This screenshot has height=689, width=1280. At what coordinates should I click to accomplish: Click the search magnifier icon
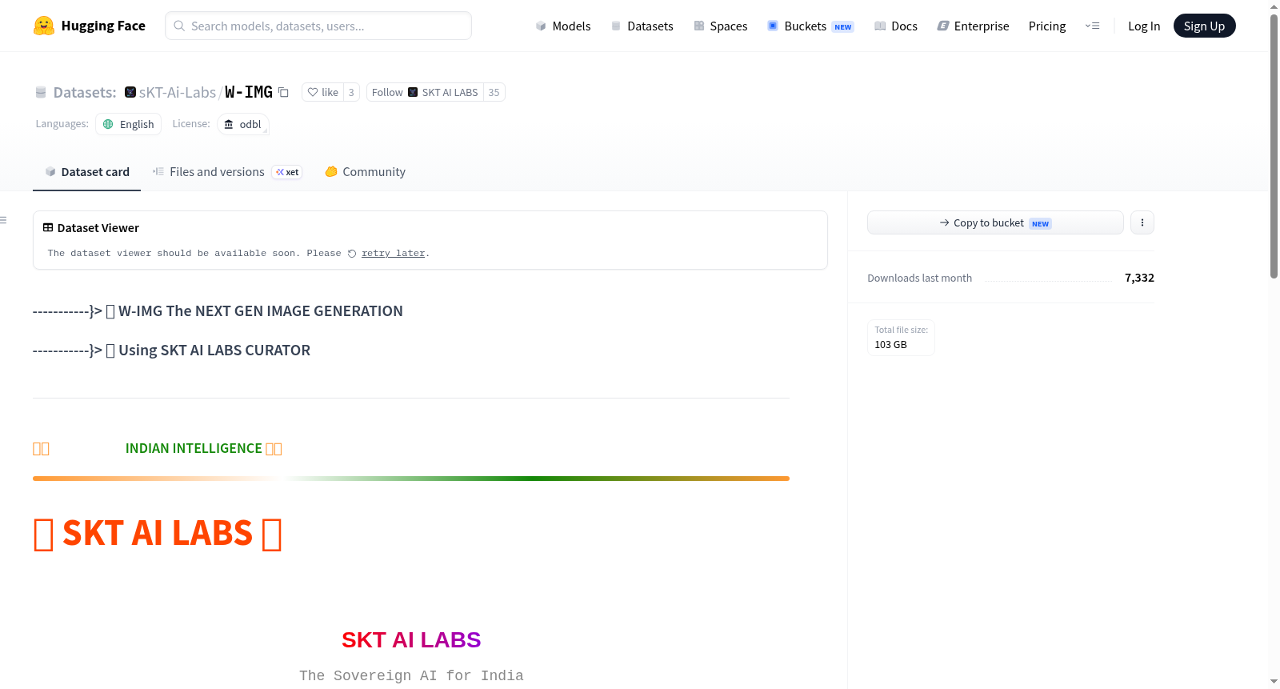(x=179, y=26)
